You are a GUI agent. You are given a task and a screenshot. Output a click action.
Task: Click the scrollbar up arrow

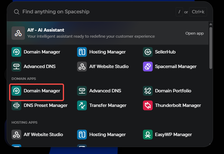211,24
